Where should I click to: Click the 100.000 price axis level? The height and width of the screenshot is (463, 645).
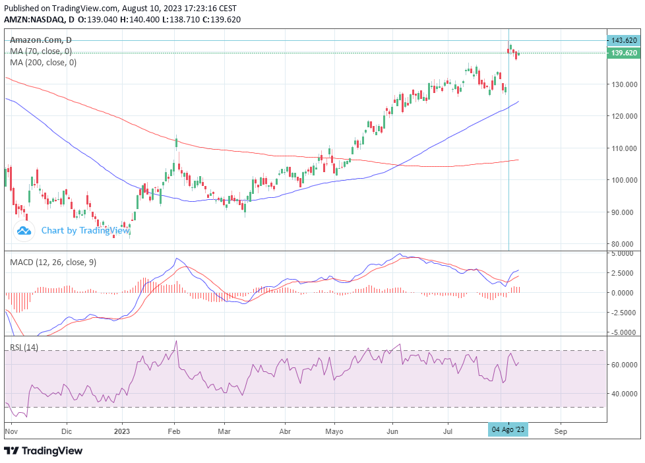click(x=623, y=180)
